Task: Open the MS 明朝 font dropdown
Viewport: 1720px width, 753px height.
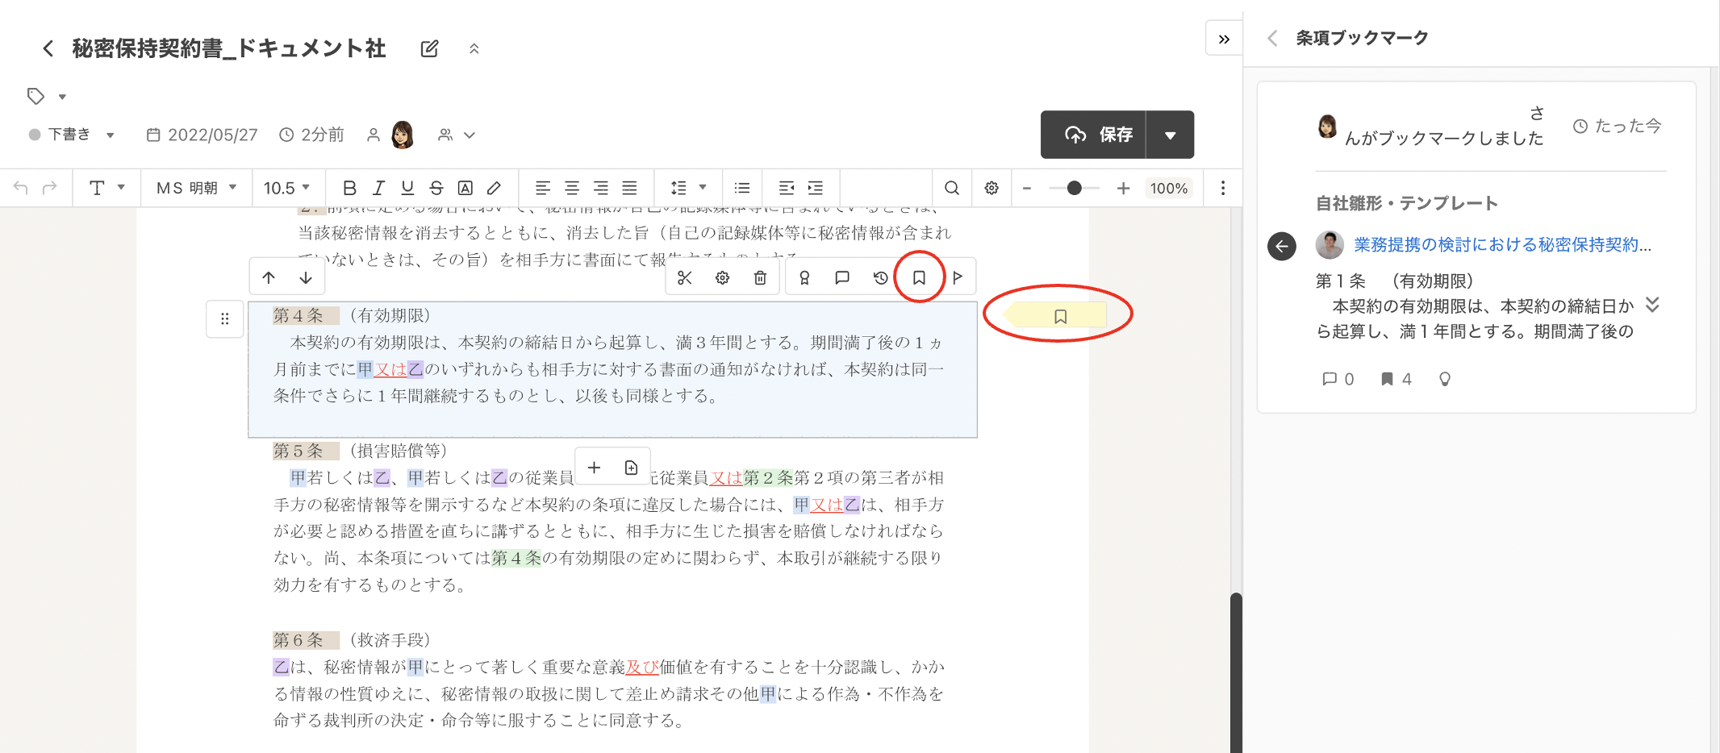Action: [196, 188]
